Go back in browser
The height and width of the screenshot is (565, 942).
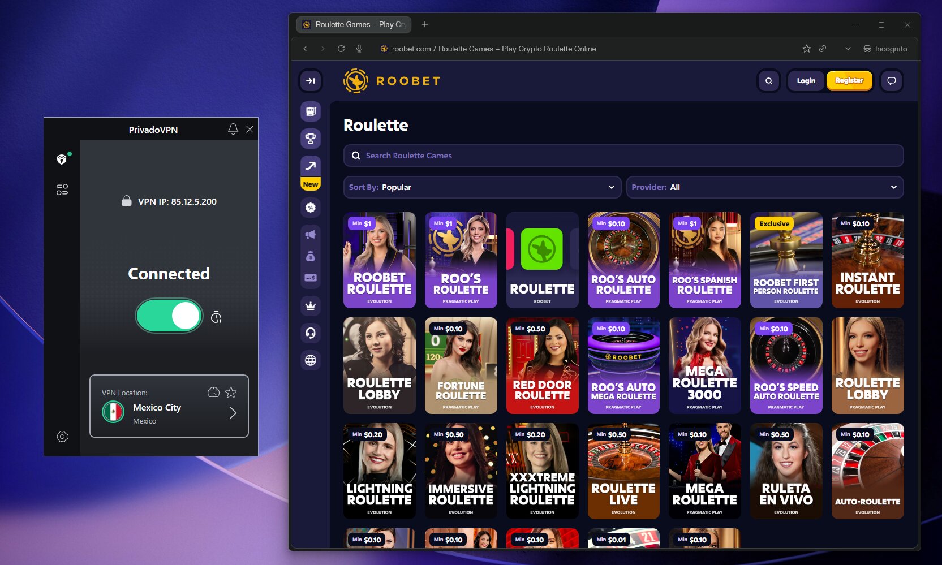pyautogui.click(x=305, y=49)
